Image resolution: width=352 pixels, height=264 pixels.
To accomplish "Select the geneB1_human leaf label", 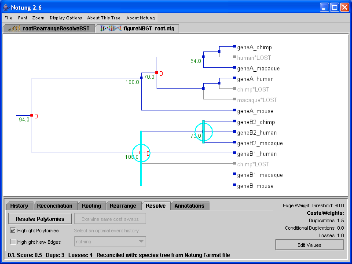I will click(257, 154).
